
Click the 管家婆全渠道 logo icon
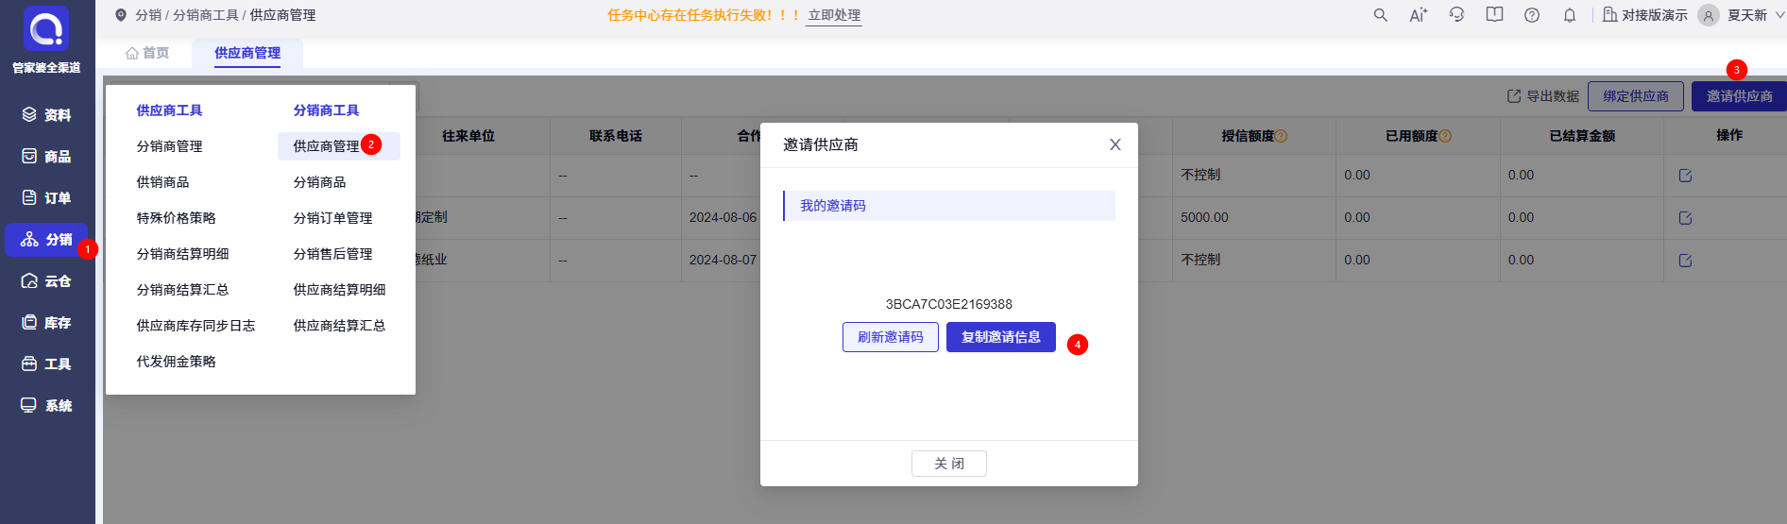click(46, 29)
